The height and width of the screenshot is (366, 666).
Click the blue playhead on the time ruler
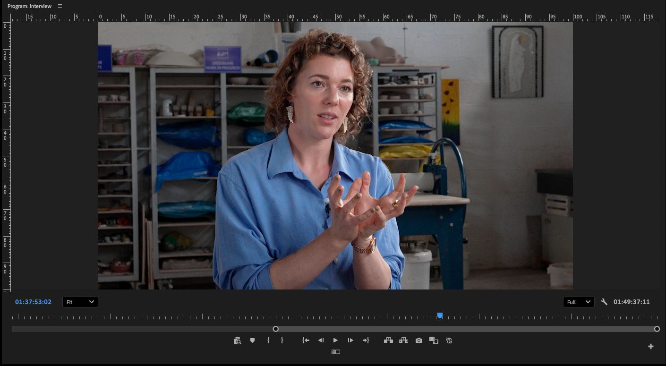click(x=440, y=315)
